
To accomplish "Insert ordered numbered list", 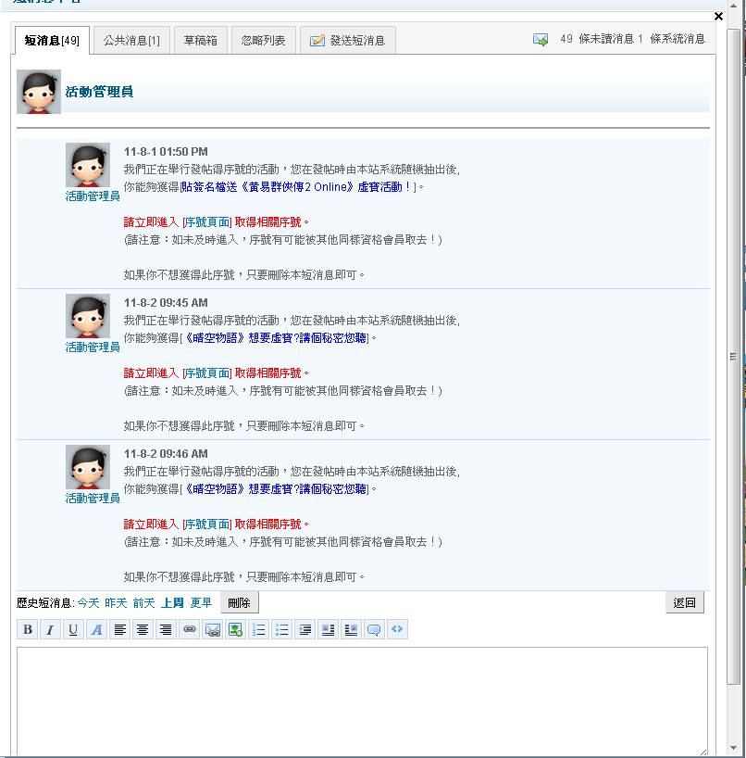I will (x=259, y=630).
